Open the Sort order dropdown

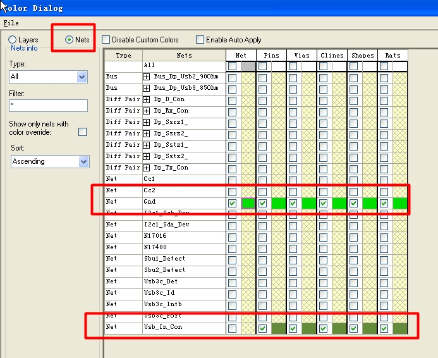pos(83,161)
